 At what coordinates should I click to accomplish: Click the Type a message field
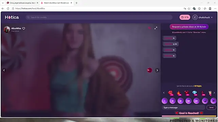tap(183, 107)
